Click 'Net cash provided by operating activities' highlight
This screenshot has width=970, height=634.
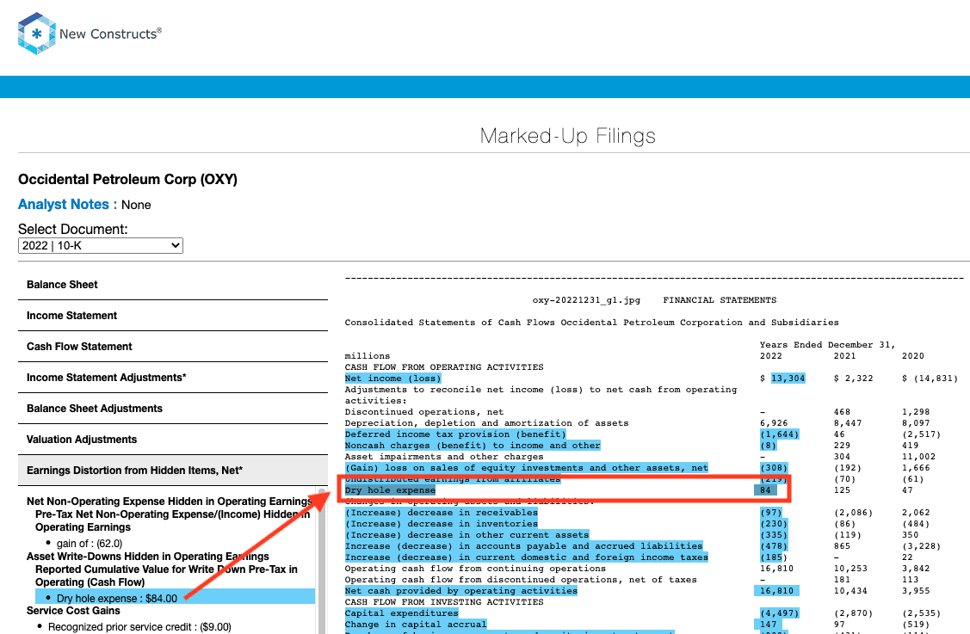pyautogui.click(x=460, y=591)
